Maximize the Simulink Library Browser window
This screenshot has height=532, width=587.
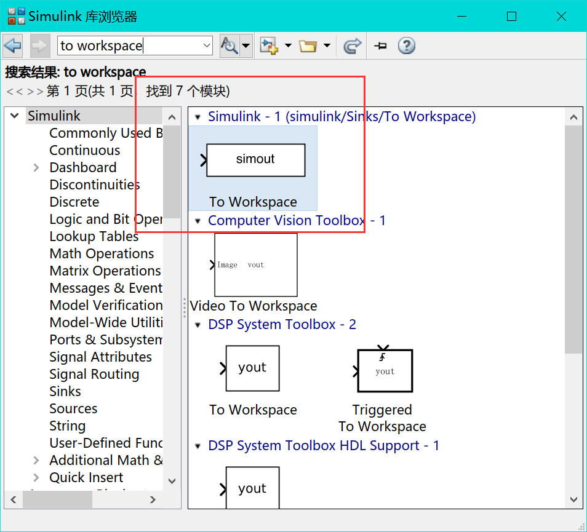pyautogui.click(x=511, y=16)
